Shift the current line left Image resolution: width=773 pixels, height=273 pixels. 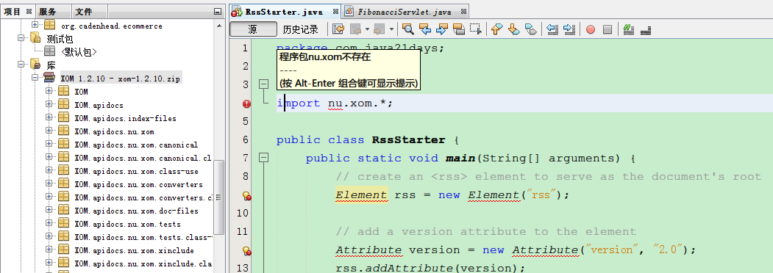(x=552, y=29)
